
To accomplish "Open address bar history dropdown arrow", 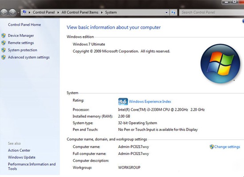I will (166, 12).
